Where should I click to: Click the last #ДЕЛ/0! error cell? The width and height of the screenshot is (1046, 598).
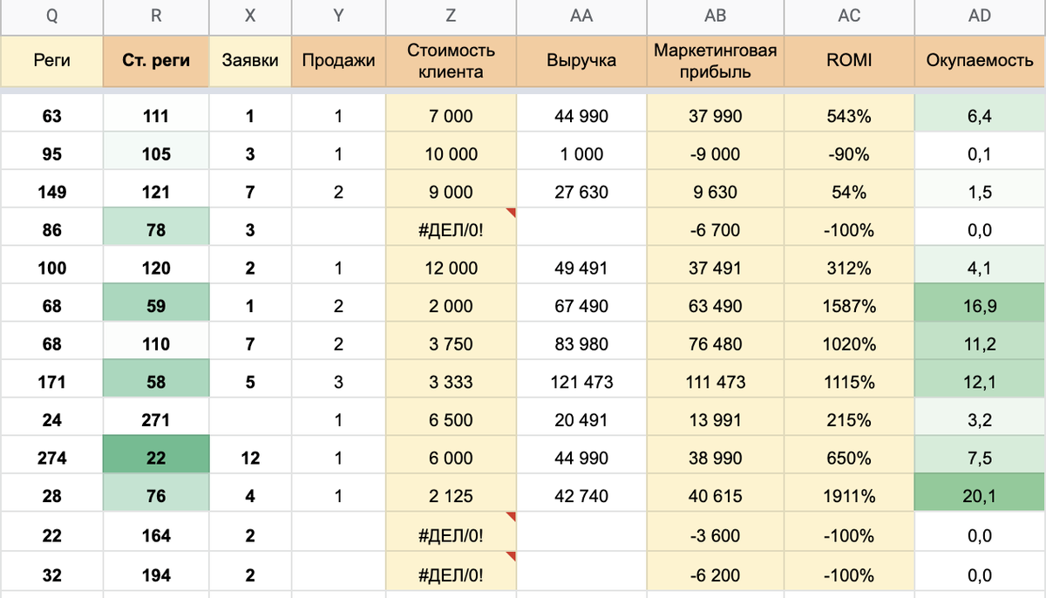click(451, 575)
